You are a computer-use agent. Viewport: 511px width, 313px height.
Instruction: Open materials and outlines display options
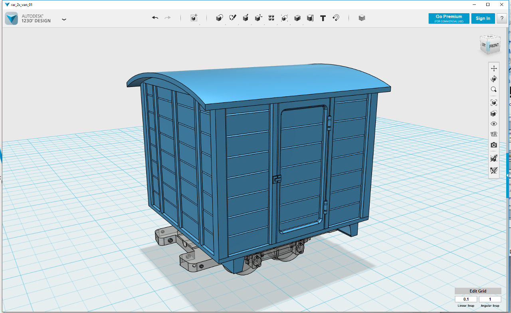click(494, 113)
